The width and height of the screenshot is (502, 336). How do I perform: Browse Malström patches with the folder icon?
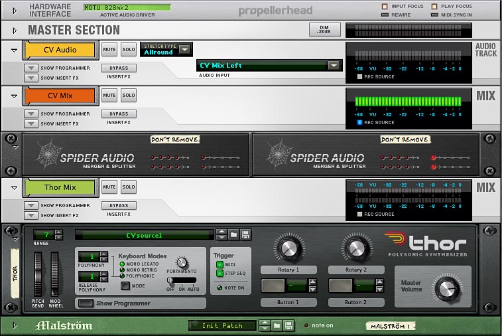(277, 326)
